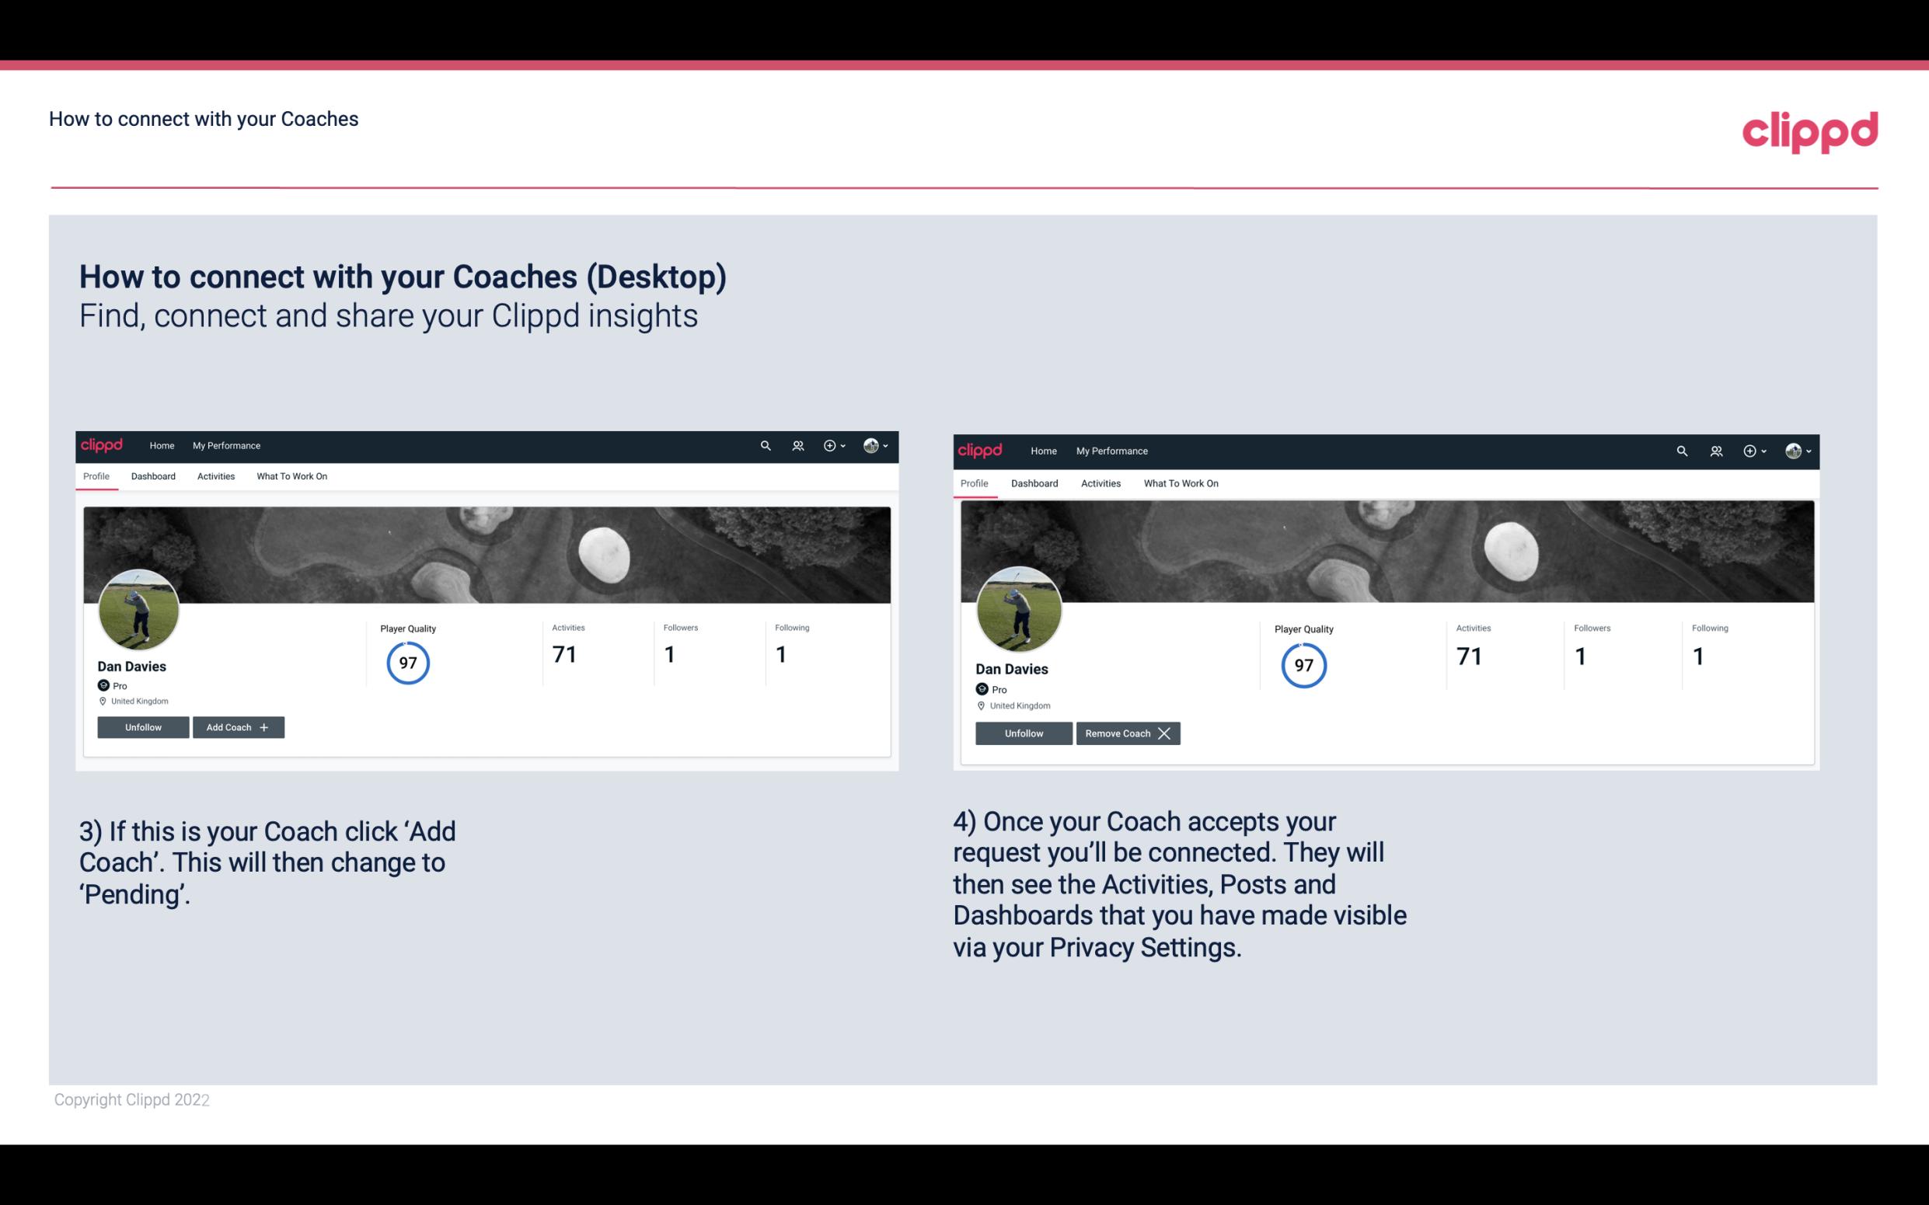Image resolution: width=1929 pixels, height=1205 pixels.
Task: Click 'Activities' tab in left profile view
Action: [215, 476]
